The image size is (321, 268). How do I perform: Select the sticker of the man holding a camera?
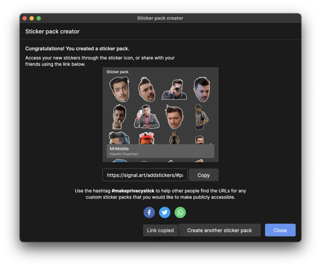[175, 88]
